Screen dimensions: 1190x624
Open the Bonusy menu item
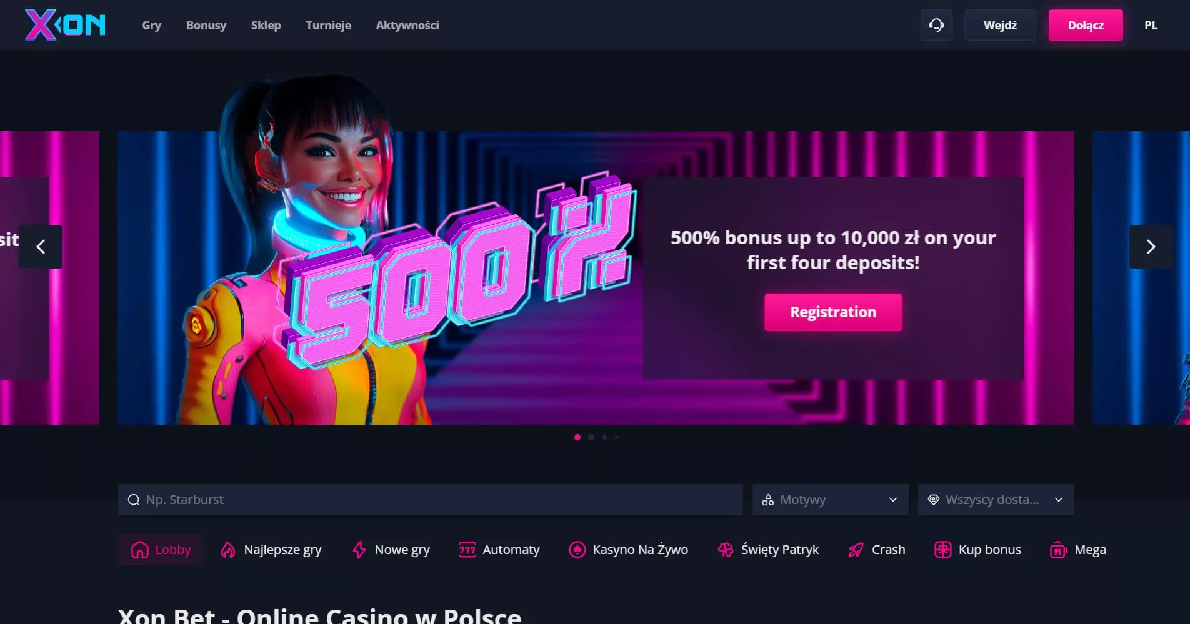tap(206, 26)
